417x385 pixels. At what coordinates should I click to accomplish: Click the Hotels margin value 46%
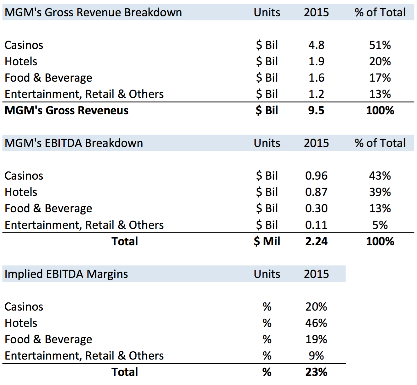[x=316, y=323]
